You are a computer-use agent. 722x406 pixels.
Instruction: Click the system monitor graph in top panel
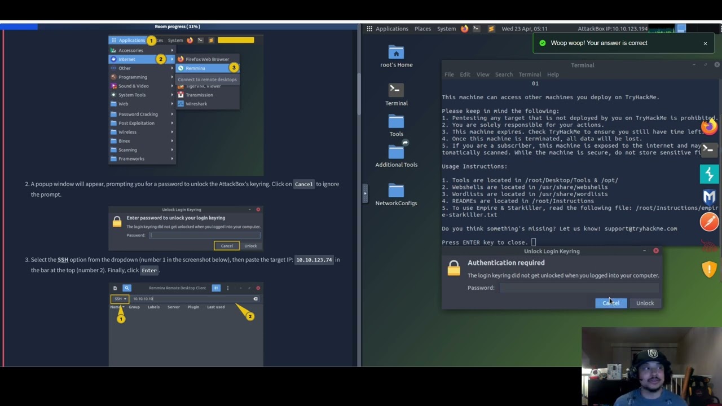(x=661, y=29)
